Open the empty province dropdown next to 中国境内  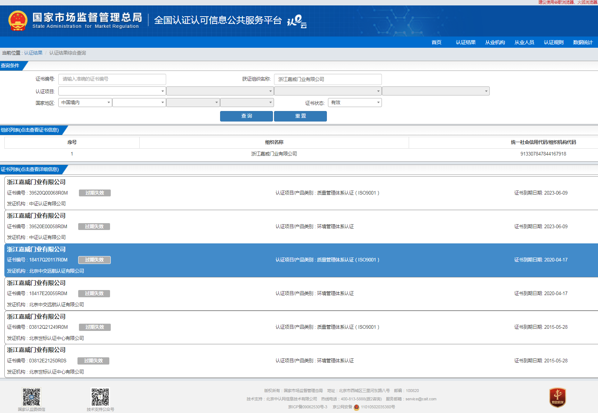point(139,103)
